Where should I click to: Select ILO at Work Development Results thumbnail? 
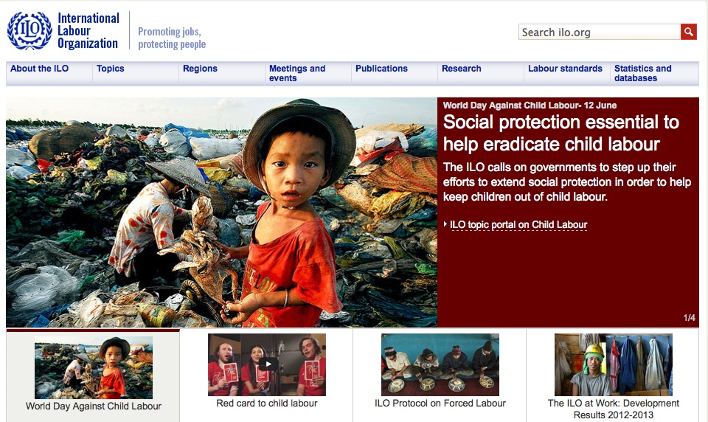pos(613,364)
